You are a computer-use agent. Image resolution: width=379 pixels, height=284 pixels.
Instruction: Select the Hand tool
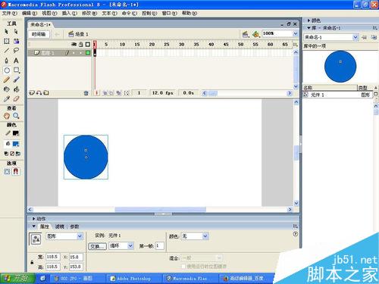click(7, 116)
